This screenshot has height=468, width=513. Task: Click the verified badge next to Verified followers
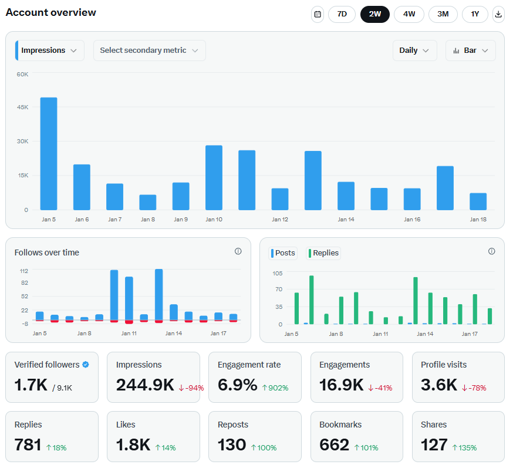tap(86, 365)
